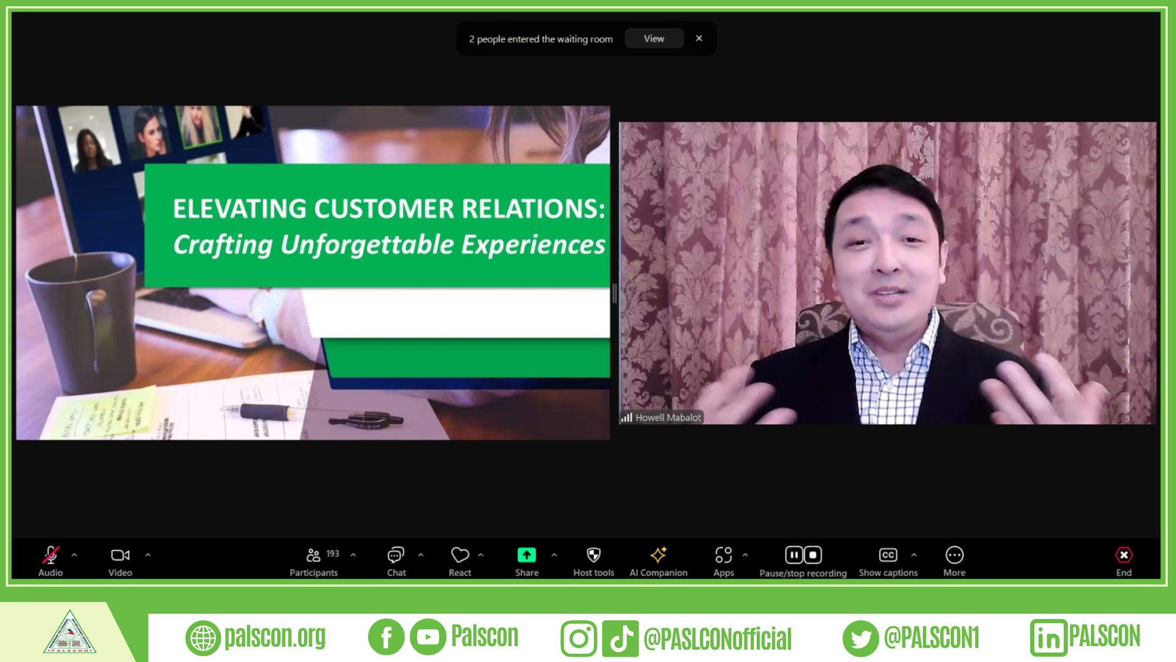This screenshot has width=1176, height=662.
Task: Click View on the waiting room notification
Action: 654,38
